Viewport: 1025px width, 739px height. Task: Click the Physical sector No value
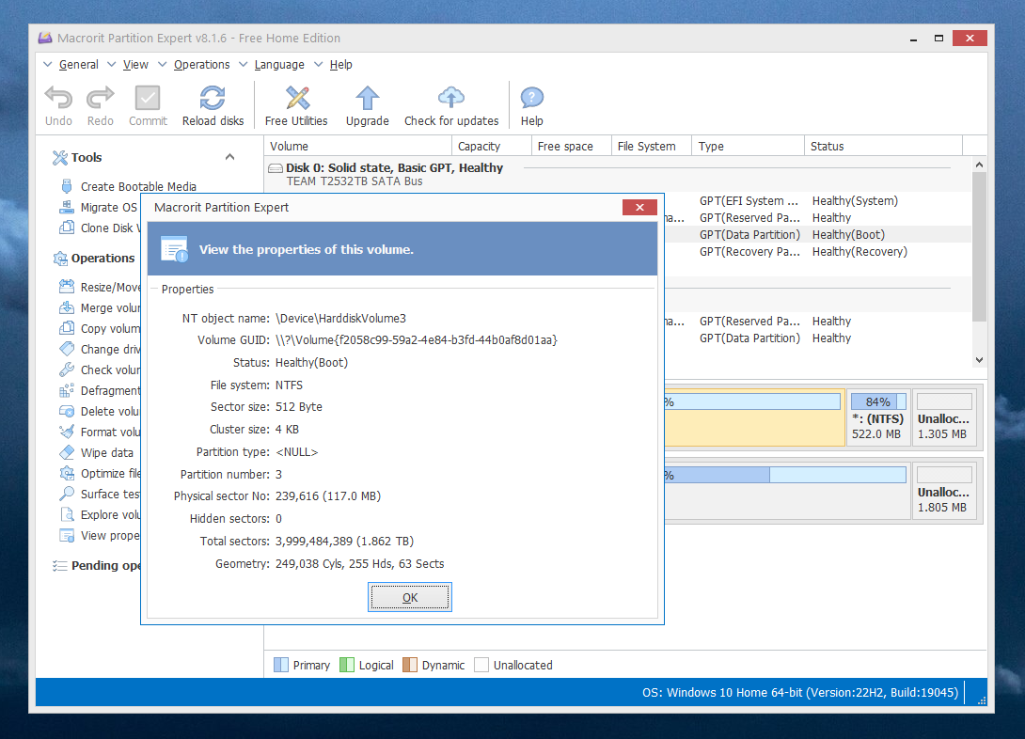click(x=328, y=495)
